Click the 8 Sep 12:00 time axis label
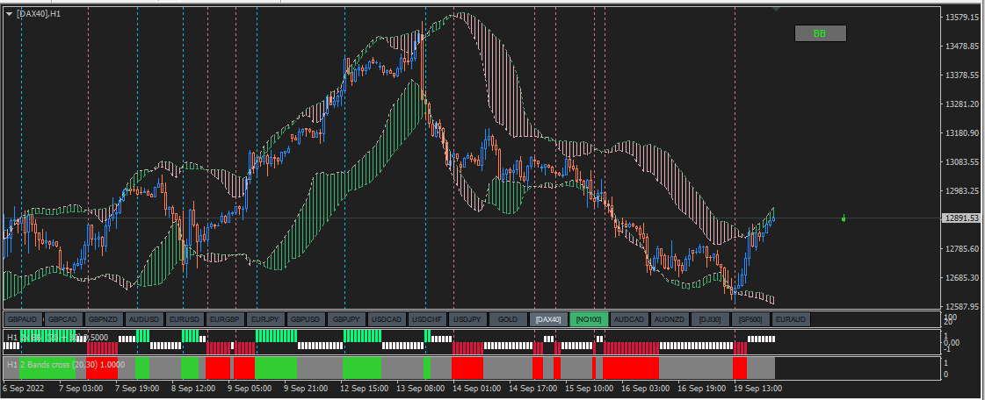 pos(193,389)
